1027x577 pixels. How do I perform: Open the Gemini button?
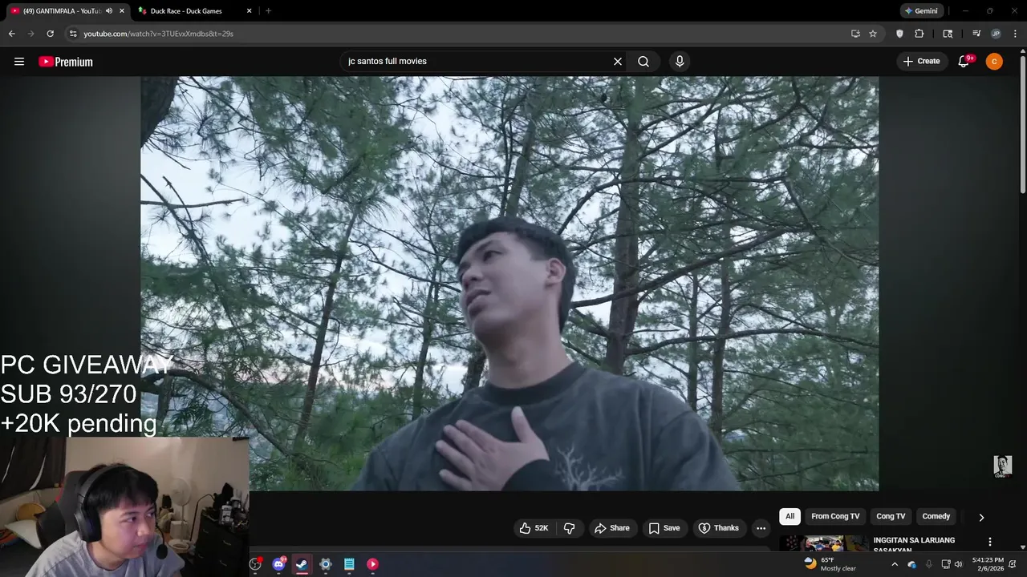tap(921, 11)
